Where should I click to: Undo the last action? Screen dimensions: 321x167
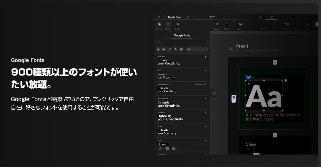[189, 17]
